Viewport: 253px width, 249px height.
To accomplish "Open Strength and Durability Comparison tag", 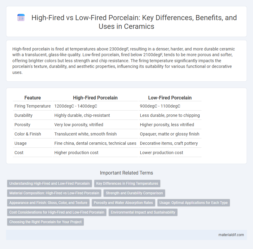I will point(134,193).
